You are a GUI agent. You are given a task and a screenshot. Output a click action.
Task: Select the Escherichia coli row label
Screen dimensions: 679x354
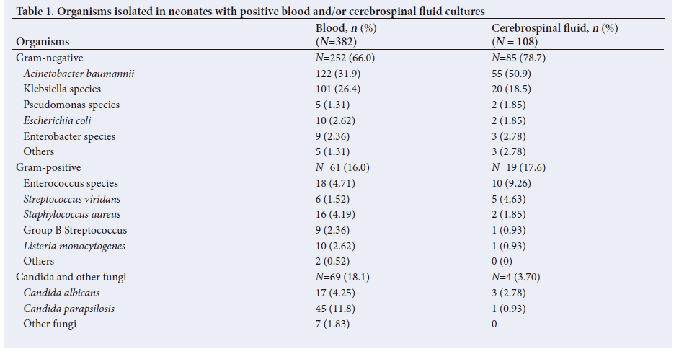pyautogui.click(x=57, y=120)
